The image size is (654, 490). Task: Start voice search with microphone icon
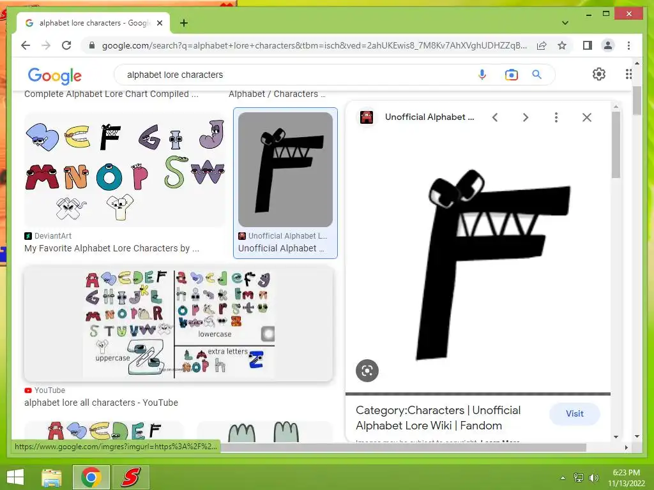[482, 75]
